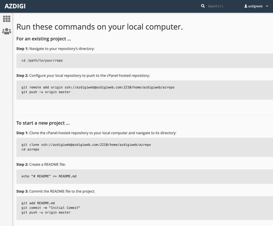Open the User Manager people icon
The image size is (273, 226).
pyautogui.click(x=6, y=31)
